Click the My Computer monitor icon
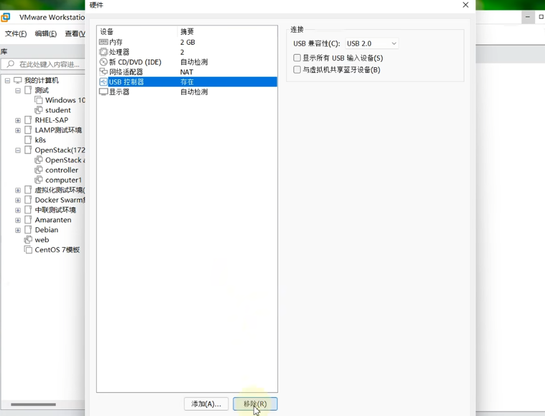545x416 pixels. pyautogui.click(x=17, y=80)
